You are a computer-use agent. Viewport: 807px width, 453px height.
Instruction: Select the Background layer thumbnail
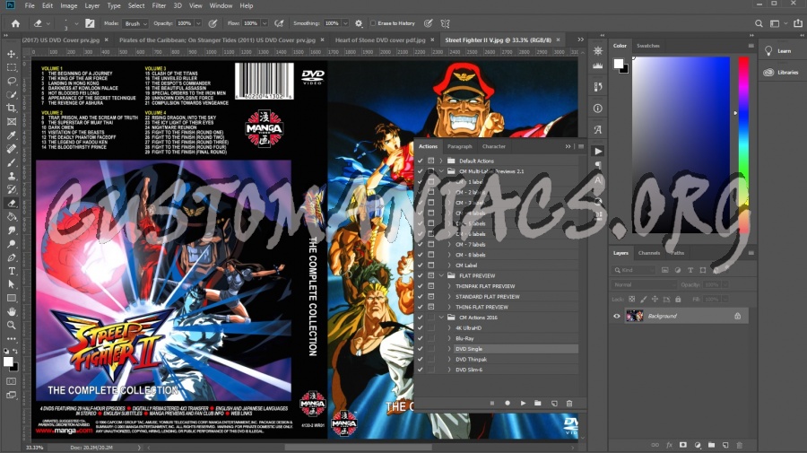634,316
